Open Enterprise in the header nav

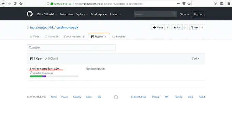66,14
